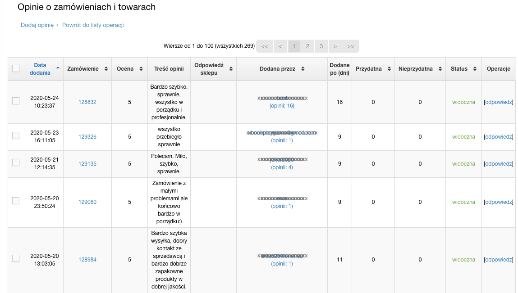
Task: Click date cell 2020-05-20 23:50:24
Action: (45, 202)
